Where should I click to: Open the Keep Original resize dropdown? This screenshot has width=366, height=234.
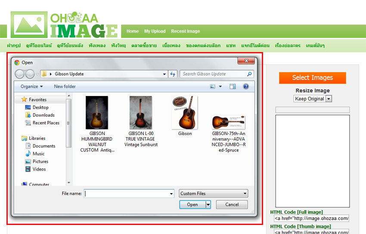pos(329,99)
